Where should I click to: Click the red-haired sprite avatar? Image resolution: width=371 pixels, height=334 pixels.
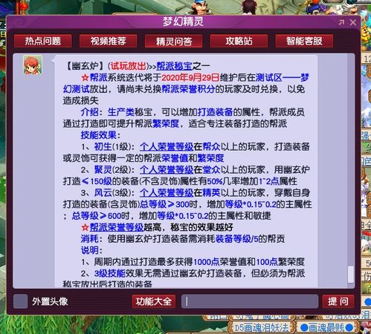coord(33,65)
